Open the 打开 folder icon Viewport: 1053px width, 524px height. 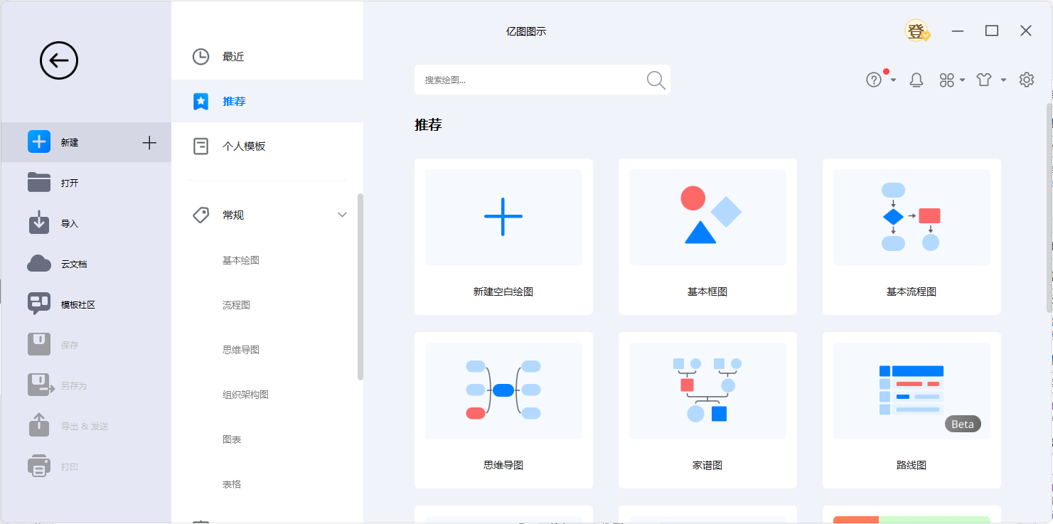[x=39, y=183]
